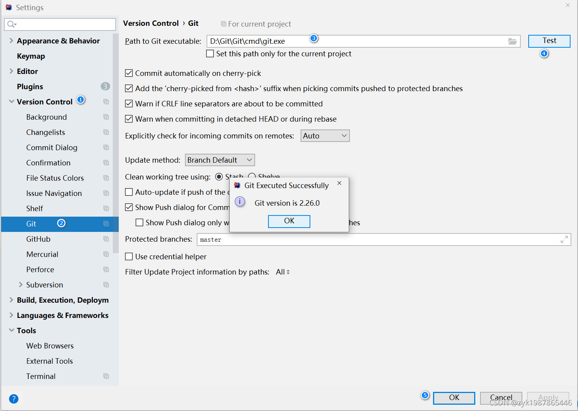This screenshot has height=411, width=578.
Task: Click the project-level icon next to Terminal
Action: (106, 376)
